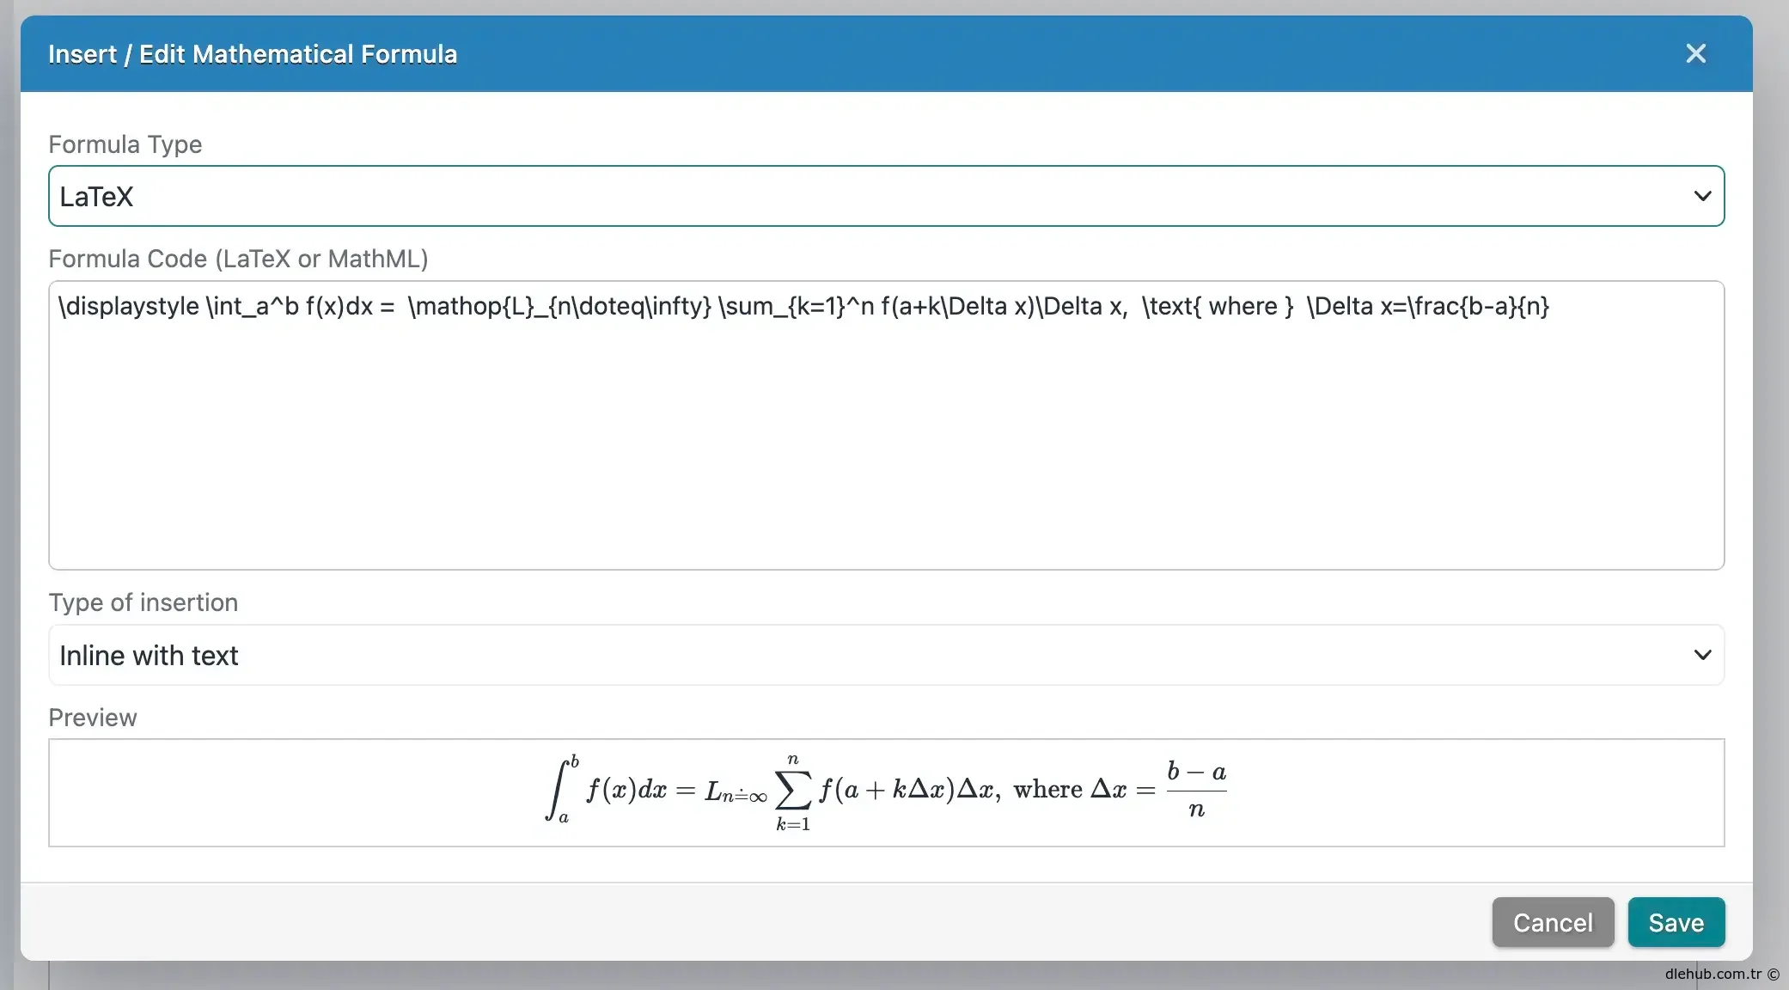Click the word 'where' in rendered preview

[1047, 790]
